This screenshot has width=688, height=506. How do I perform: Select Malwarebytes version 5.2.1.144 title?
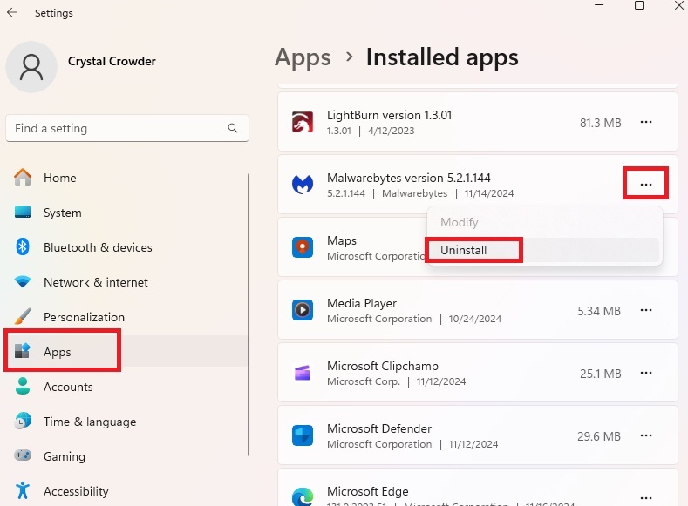coord(408,178)
